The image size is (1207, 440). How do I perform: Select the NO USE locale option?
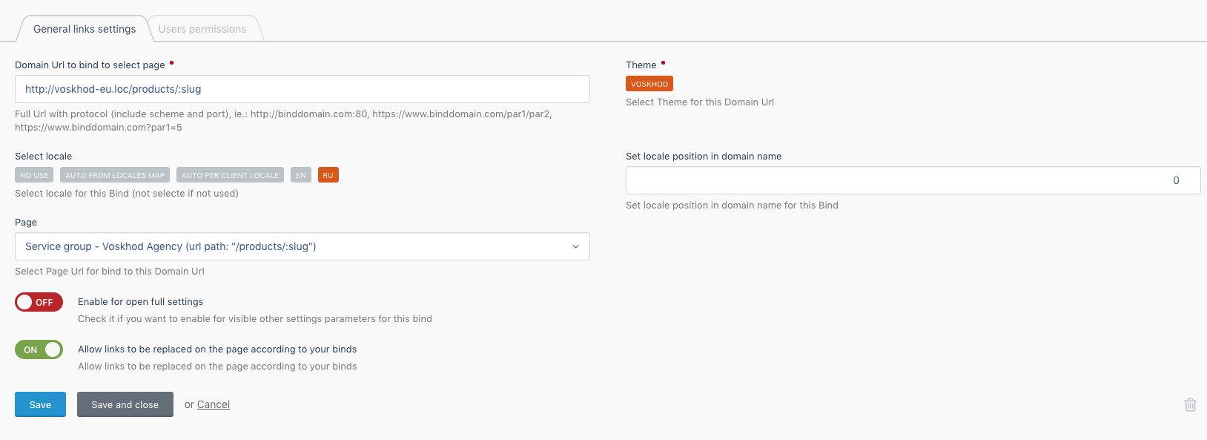(x=34, y=175)
